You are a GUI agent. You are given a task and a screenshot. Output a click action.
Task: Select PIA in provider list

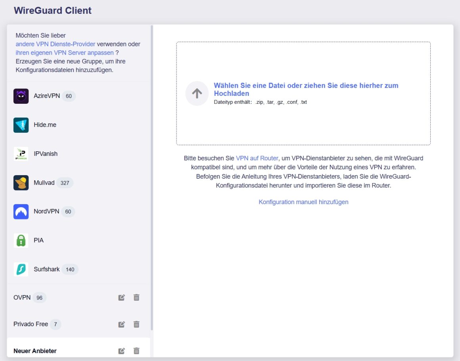pyautogui.click(x=79, y=241)
